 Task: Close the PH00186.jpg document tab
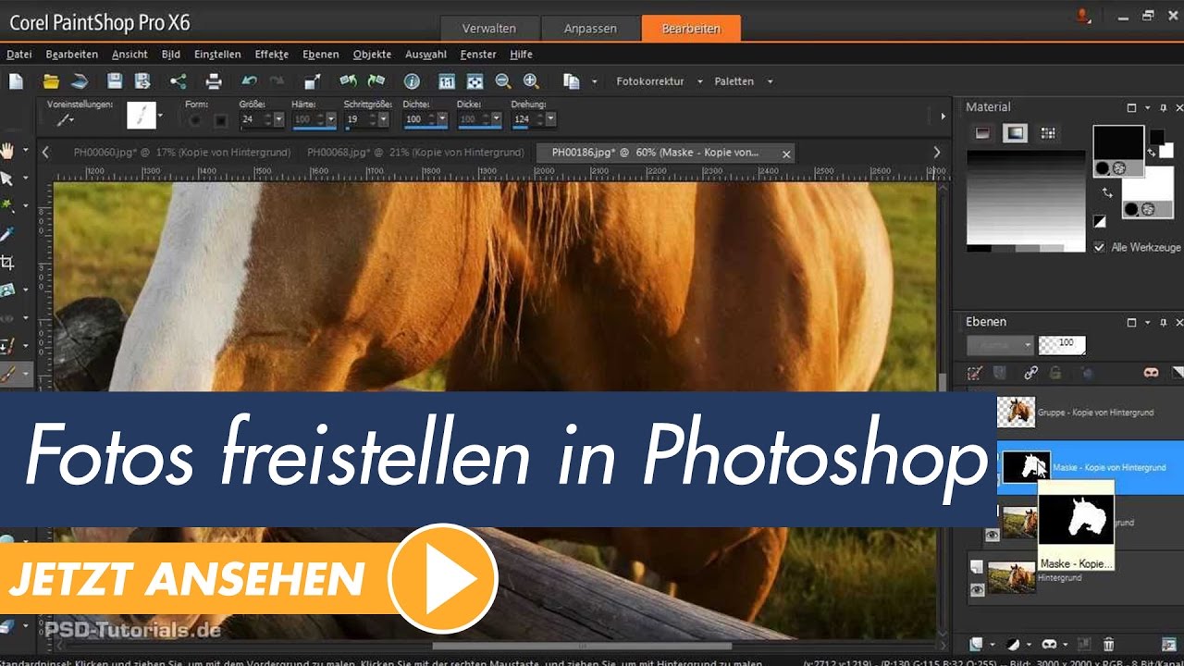786,154
